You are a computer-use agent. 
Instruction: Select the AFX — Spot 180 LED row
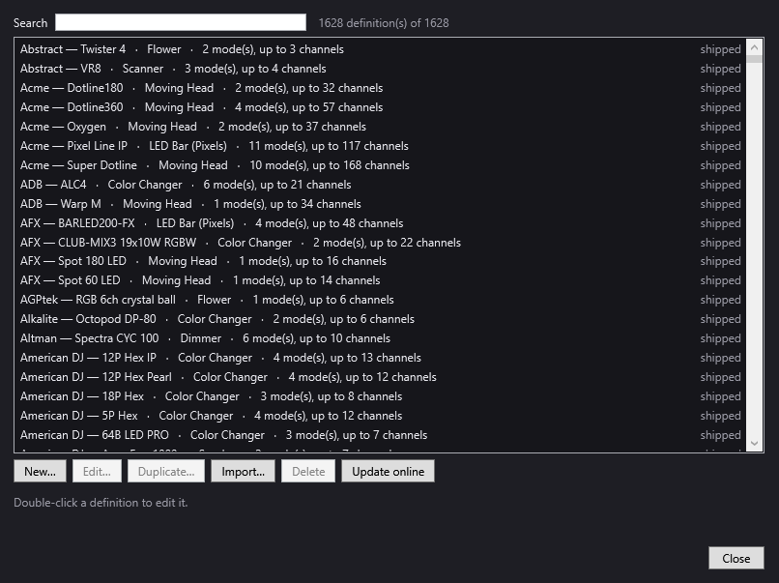(x=380, y=261)
